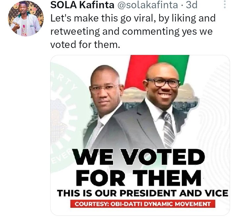
Task: Click the striped grey tie in the poster
Action: point(168,129)
